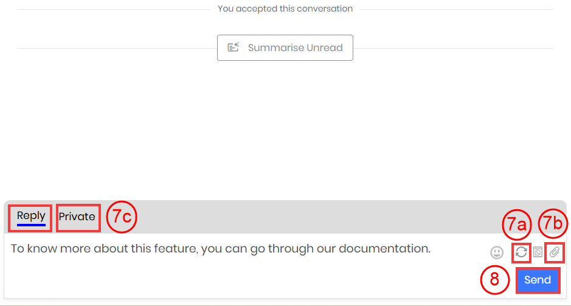571x306 pixels.
Task: Click the 'You accepted this conversation' notice
Action: (x=285, y=9)
